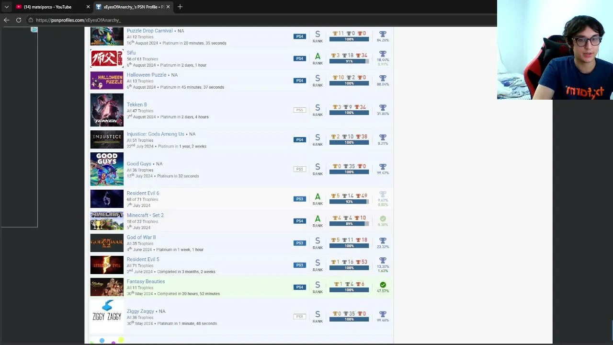Viewport: 613px width, 345px height.
Task: Click the Halloween Puzzle cover thumbnail
Action: (107, 80)
